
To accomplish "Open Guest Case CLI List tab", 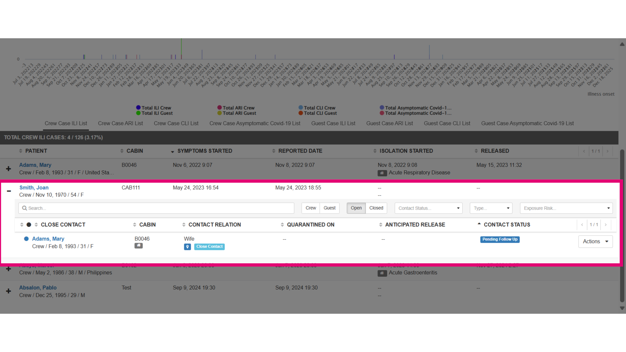I will click(447, 124).
